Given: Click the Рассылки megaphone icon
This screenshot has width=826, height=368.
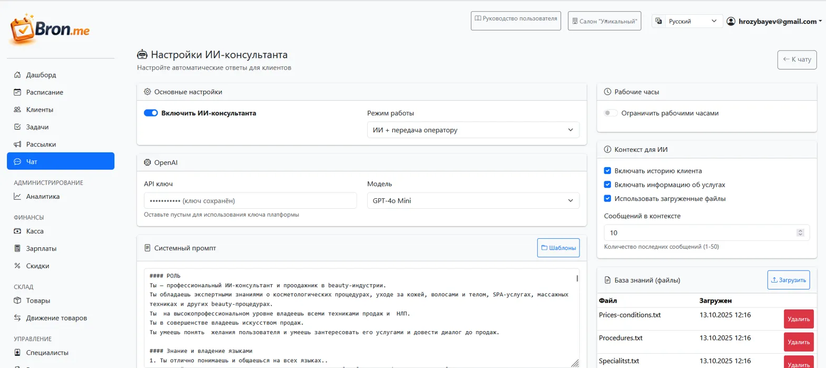Looking at the screenshot, I should (x=17, y=144).
